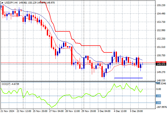Viewport: 167px width, 114px height.
Task: Click the 22 Nov 12:00 time label
Action: coord(24,111)
